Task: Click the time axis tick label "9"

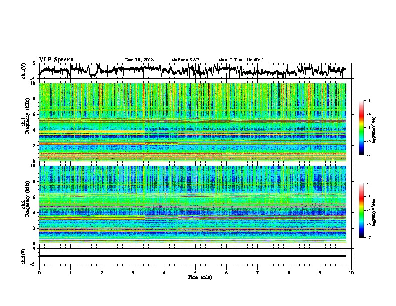Action: (320, 273)
